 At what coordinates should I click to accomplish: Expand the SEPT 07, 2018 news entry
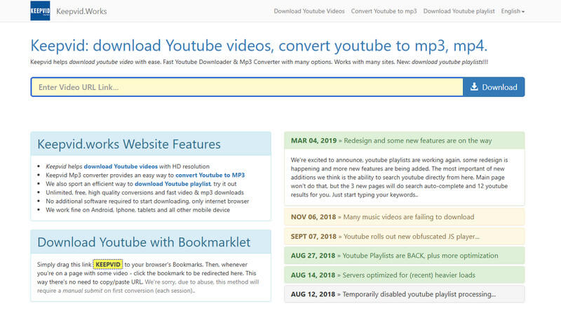tap(405, 237)
